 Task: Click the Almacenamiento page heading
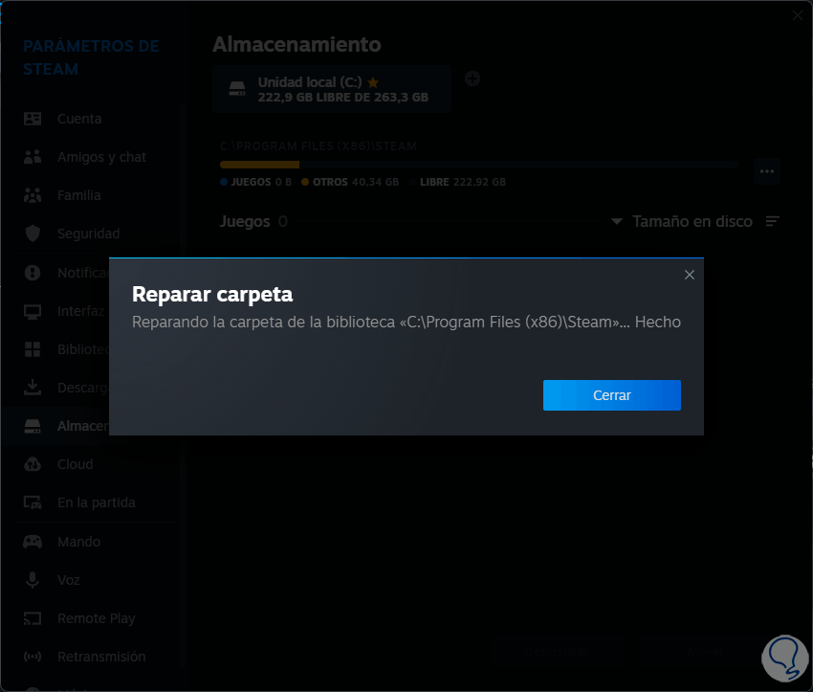coord(297,45)
